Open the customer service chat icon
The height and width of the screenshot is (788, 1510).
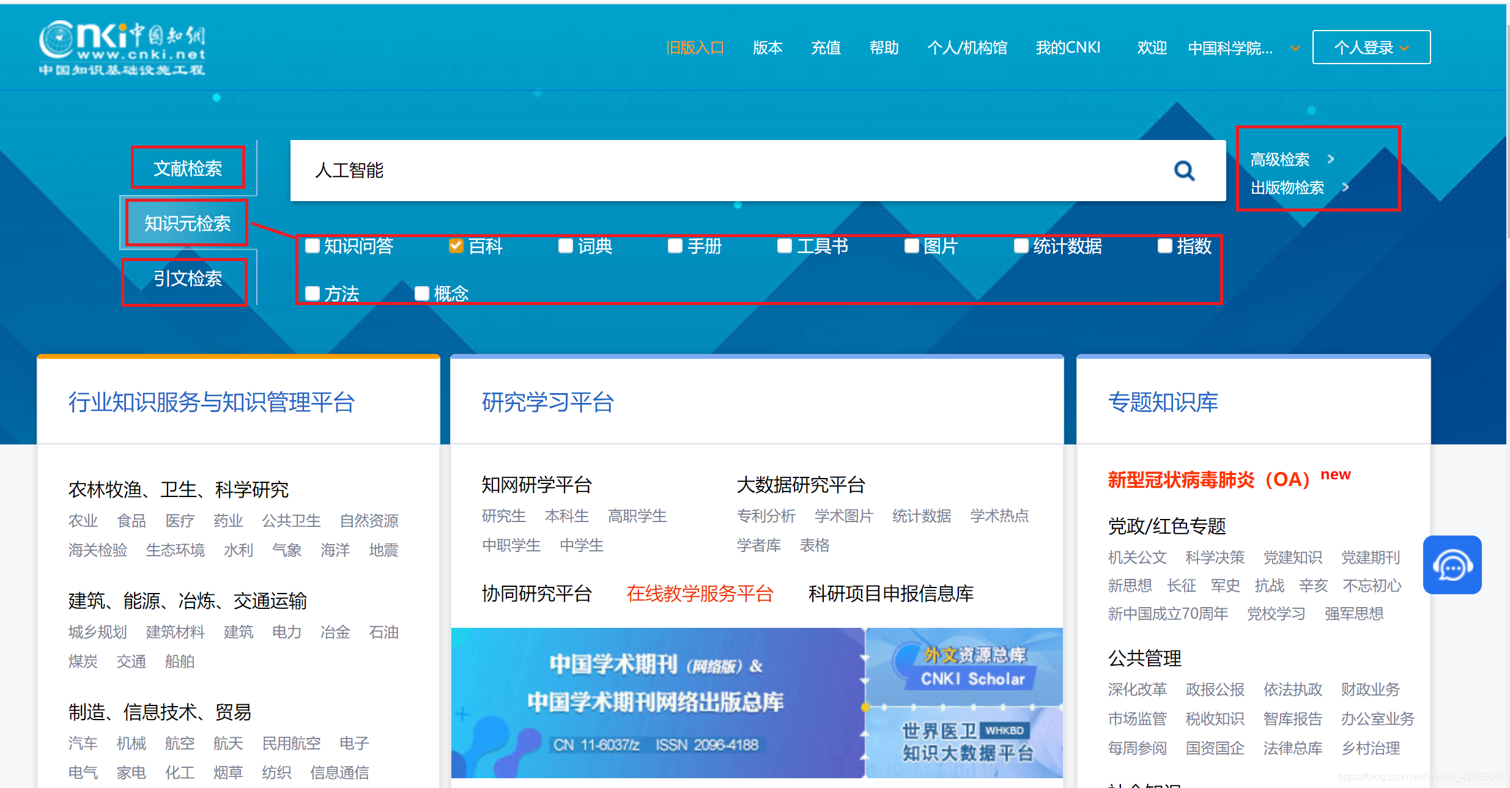(1452, 565)
